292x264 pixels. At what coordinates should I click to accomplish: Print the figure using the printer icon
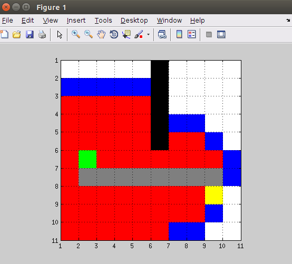(42, 34)
